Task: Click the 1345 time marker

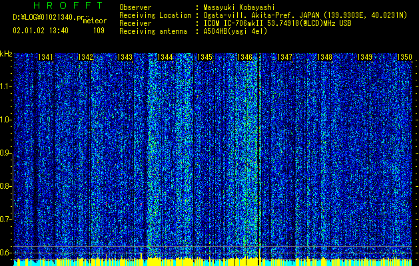Action: [x=205, y=57]
